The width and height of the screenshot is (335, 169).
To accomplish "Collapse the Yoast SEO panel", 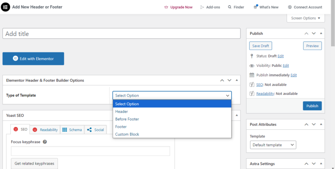I will tap(237, 115).
